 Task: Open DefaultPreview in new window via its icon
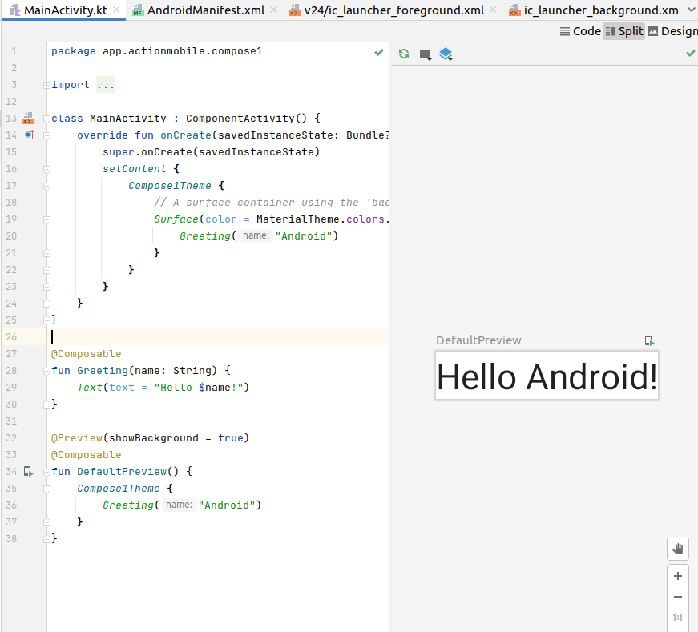pyautogui.click(x=649, y=340)
